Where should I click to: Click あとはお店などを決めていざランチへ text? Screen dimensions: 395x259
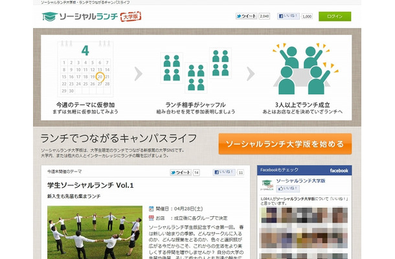coord(302,111)
